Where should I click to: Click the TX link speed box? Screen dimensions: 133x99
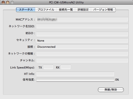[x=48, y=67]
